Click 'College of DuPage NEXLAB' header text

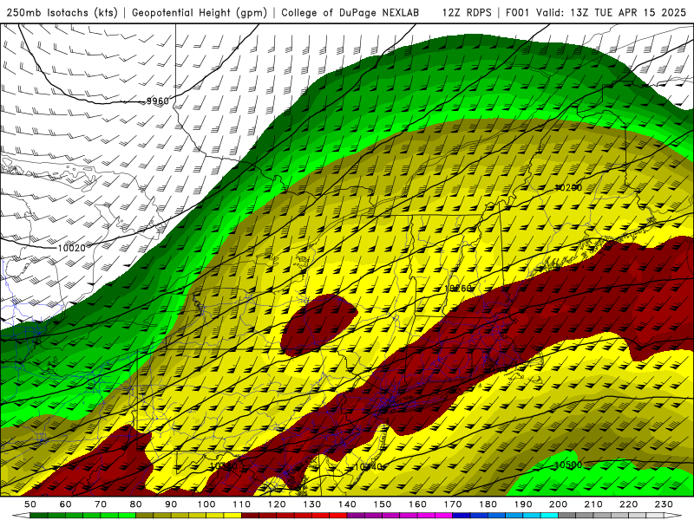[x=350, y=12]
